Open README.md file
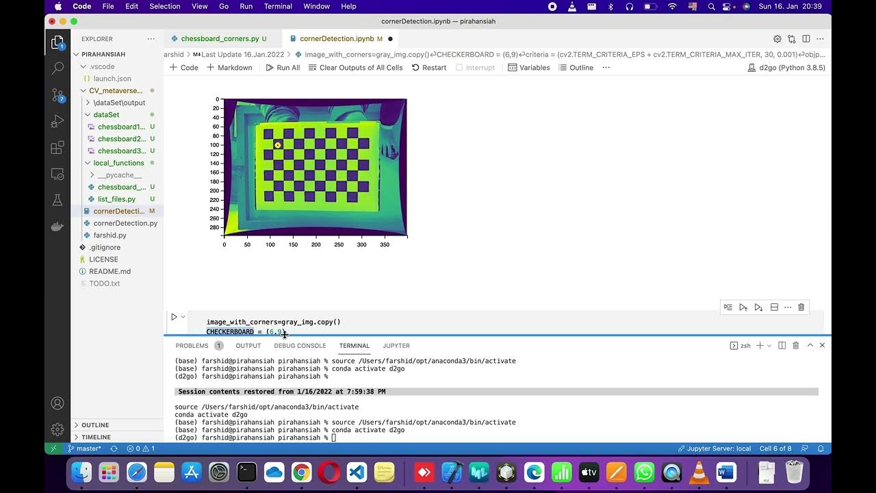This screenshot has width=876, height=493. click(109, 271)
